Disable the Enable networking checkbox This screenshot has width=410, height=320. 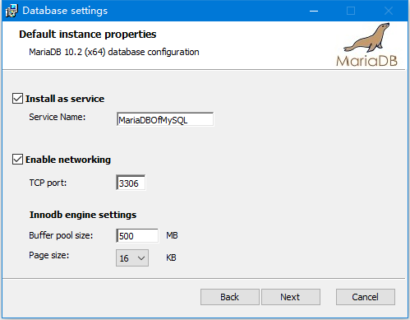pos(17,160)
